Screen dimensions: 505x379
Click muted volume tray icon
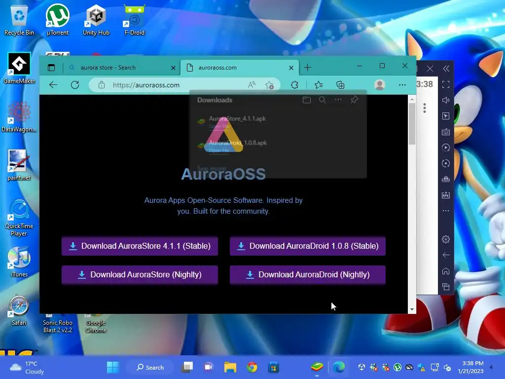(x=447, y=367)
